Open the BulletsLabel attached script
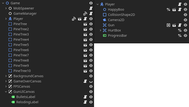 click(x=85, y=97)
